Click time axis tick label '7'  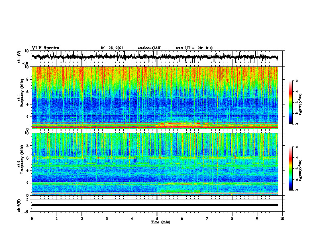click(207, 219)
